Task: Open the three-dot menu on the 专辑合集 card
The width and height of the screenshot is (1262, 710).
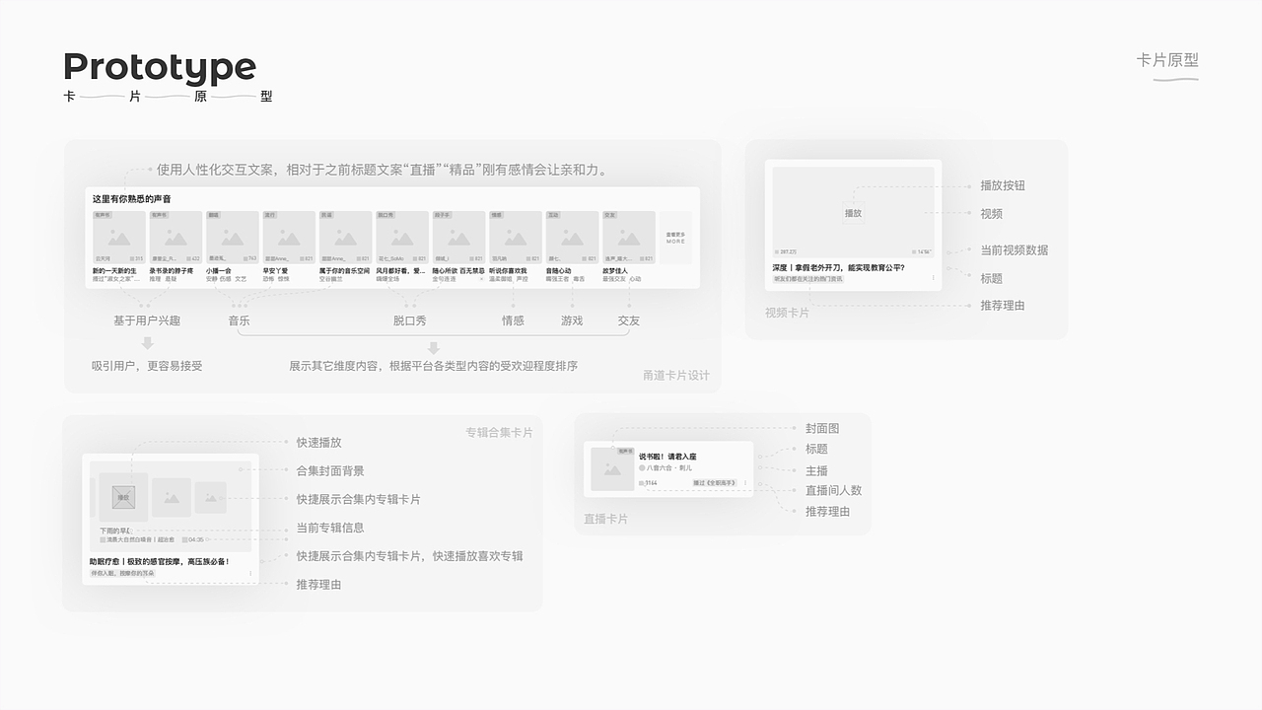Action: pos(251,572)
